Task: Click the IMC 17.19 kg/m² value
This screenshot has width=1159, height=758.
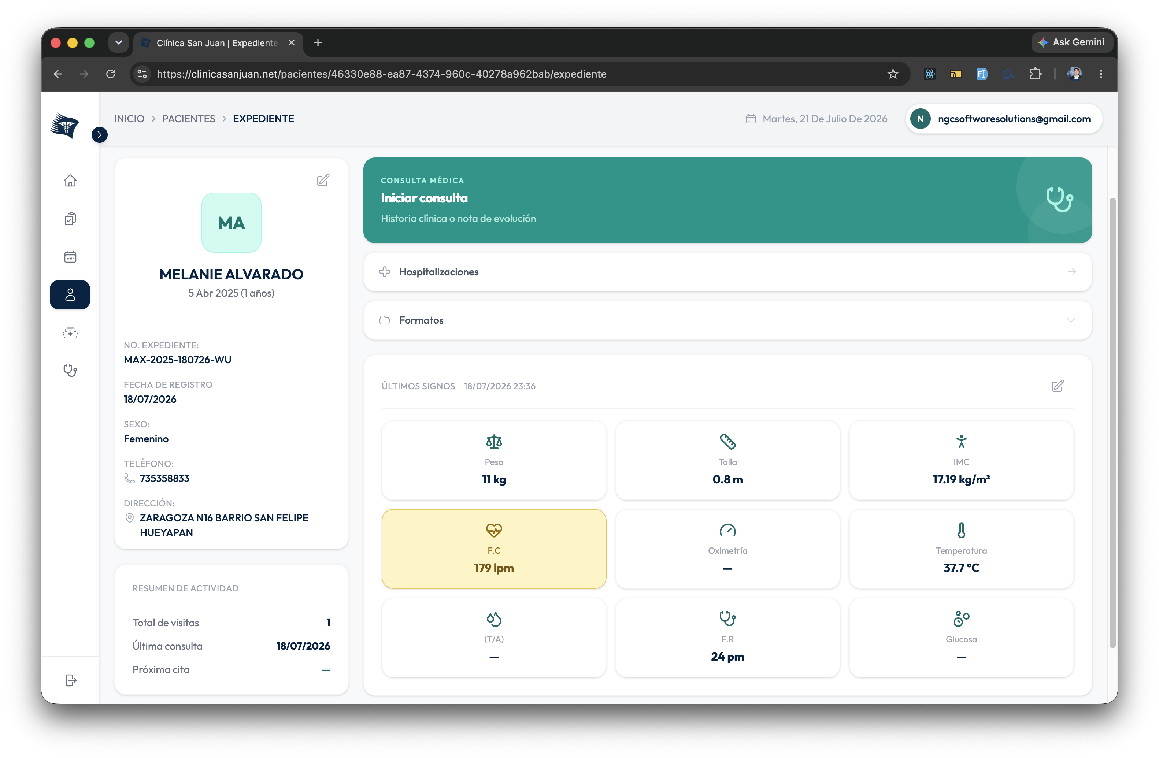Action: point(961,480)
